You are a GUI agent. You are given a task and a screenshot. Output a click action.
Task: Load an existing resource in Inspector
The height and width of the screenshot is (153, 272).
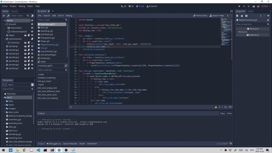click(x=242, y=16)
